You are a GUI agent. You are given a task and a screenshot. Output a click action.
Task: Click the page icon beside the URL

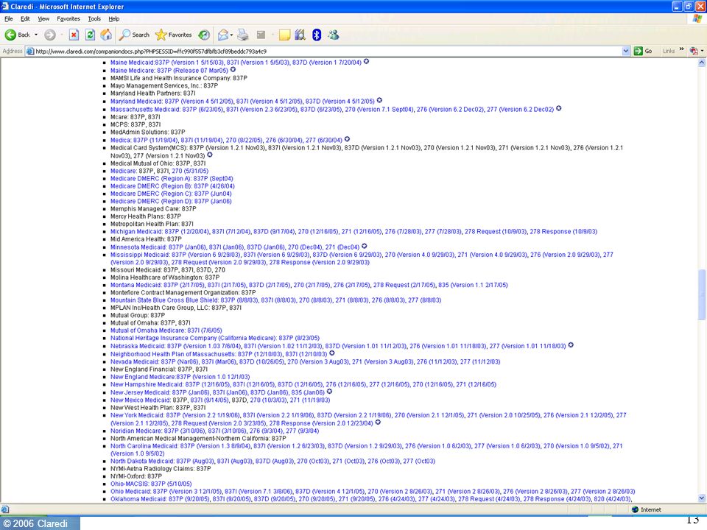click(x=30, y=51)
